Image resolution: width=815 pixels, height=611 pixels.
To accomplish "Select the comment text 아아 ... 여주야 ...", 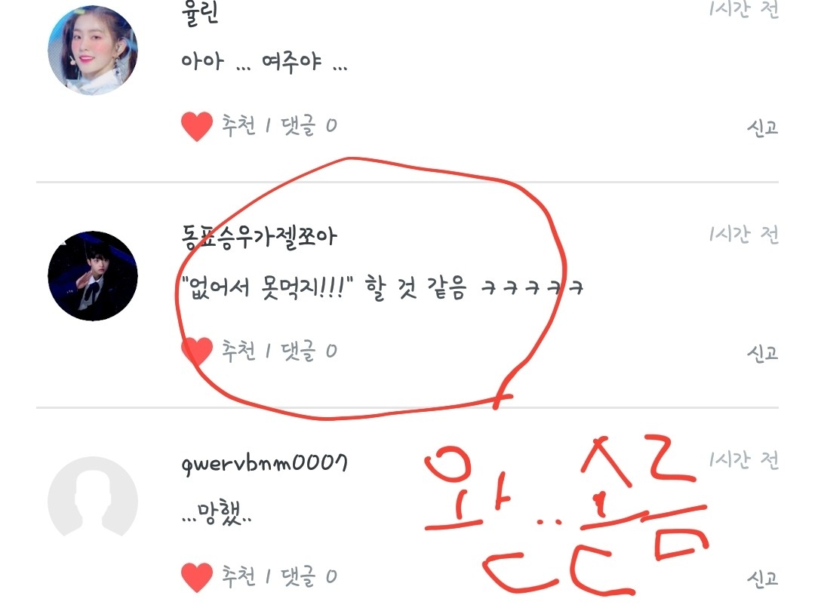I will (264, 63).
